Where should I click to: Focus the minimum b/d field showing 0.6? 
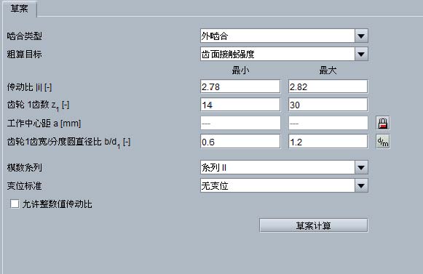coord(240,142)
